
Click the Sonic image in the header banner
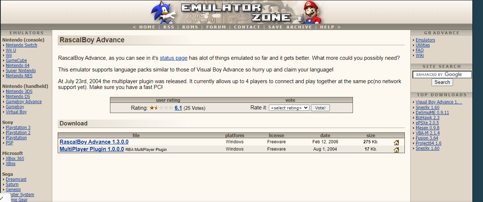tap(163, 12)
